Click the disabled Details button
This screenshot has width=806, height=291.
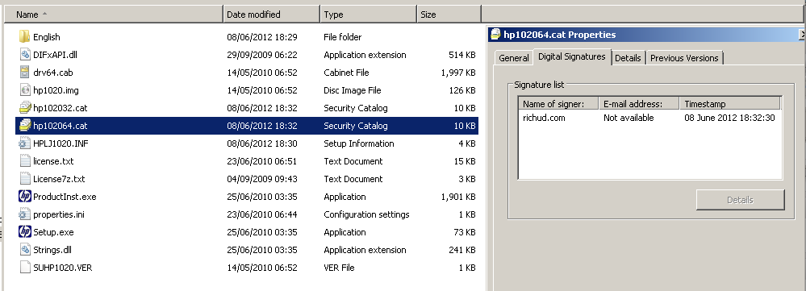pos(740,200)
